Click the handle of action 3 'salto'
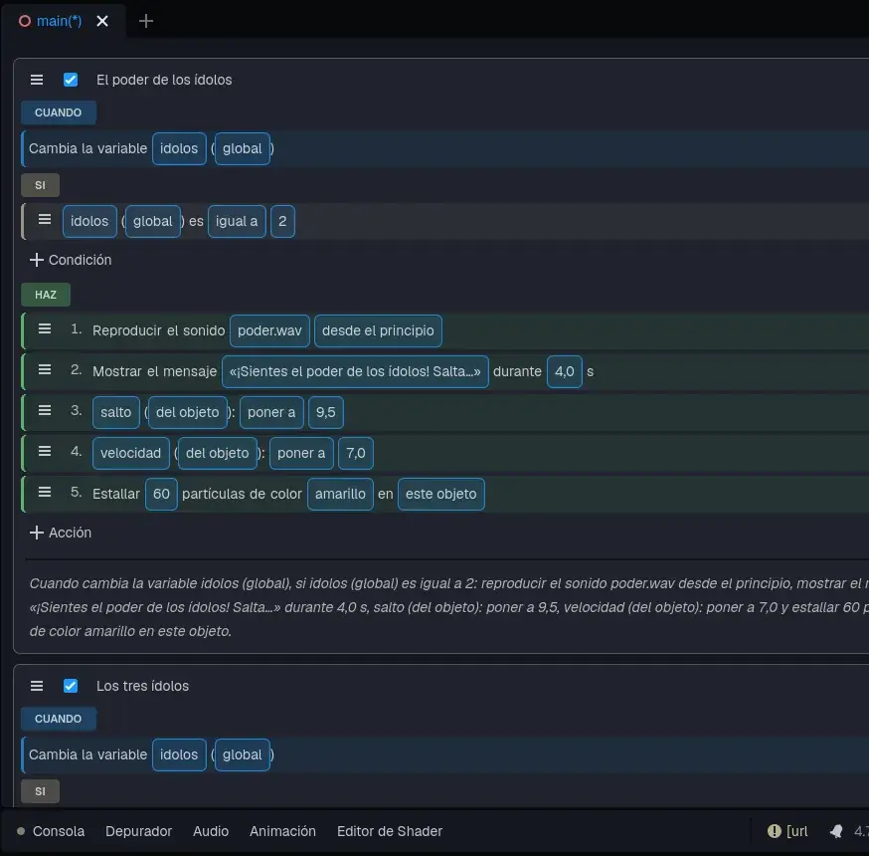This screenshot has height=856, width=869. tap(45, 410)
